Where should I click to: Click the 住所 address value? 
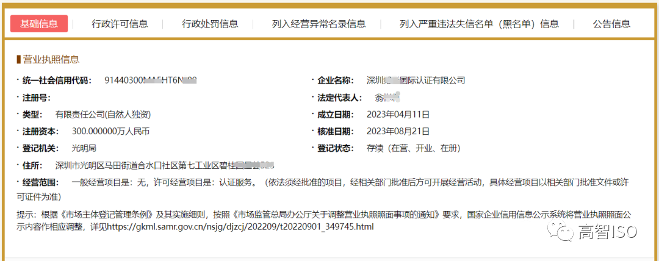(165, 165)
